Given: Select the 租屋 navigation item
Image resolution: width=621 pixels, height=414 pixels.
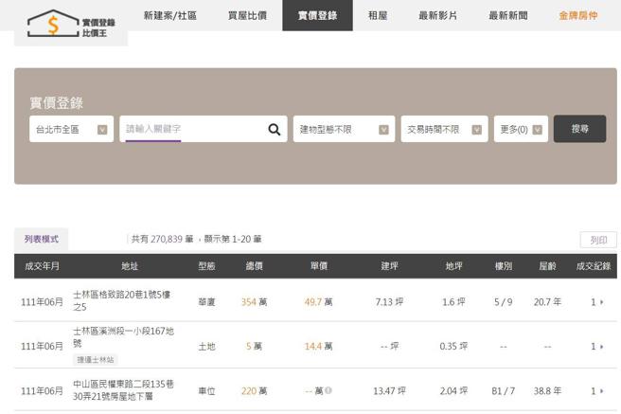Looking at the screenshot, I should (x=378, y=16).
